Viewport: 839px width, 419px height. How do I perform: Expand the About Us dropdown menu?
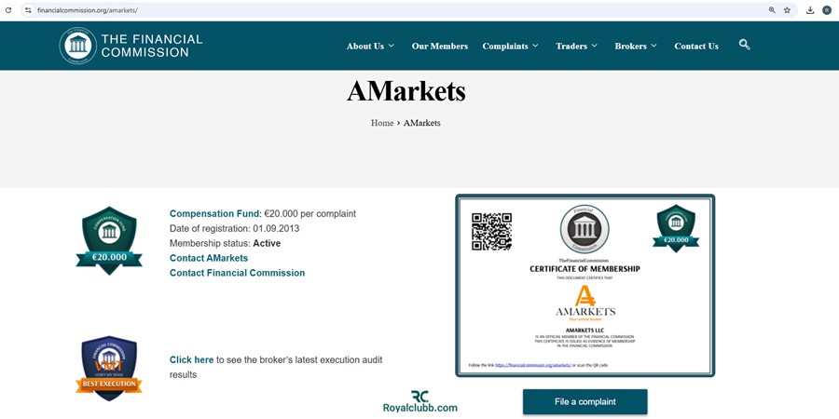(370, 46)
